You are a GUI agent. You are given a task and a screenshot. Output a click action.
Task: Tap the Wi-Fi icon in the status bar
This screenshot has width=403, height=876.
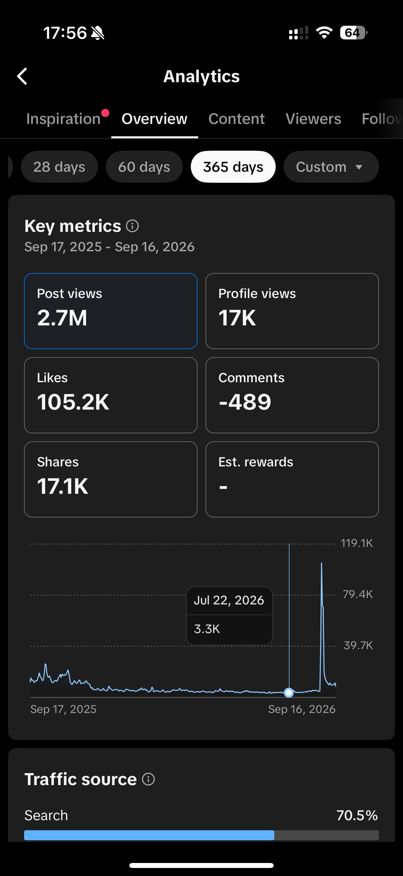(x=324, y=33)
